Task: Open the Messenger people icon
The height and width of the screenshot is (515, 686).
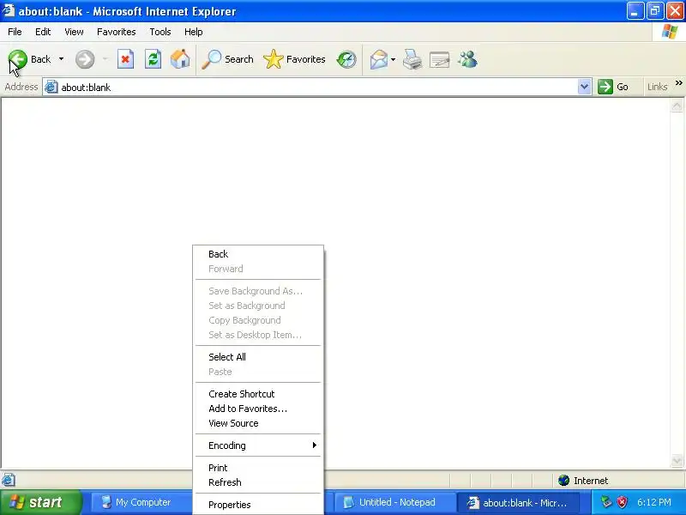Action: (467, 59)
